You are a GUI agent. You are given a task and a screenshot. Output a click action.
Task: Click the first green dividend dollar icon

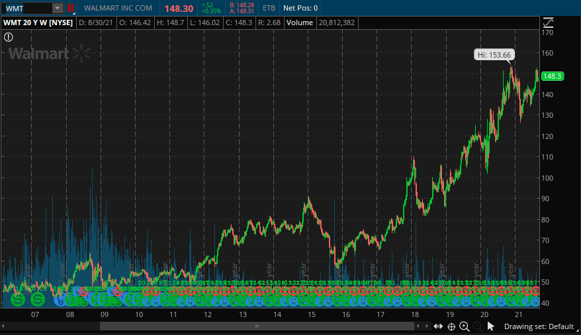click(17, 299)
